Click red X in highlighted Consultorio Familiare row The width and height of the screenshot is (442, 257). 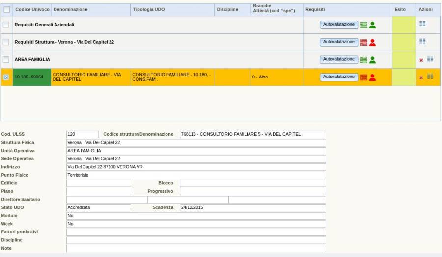click(x=421, y=77)
